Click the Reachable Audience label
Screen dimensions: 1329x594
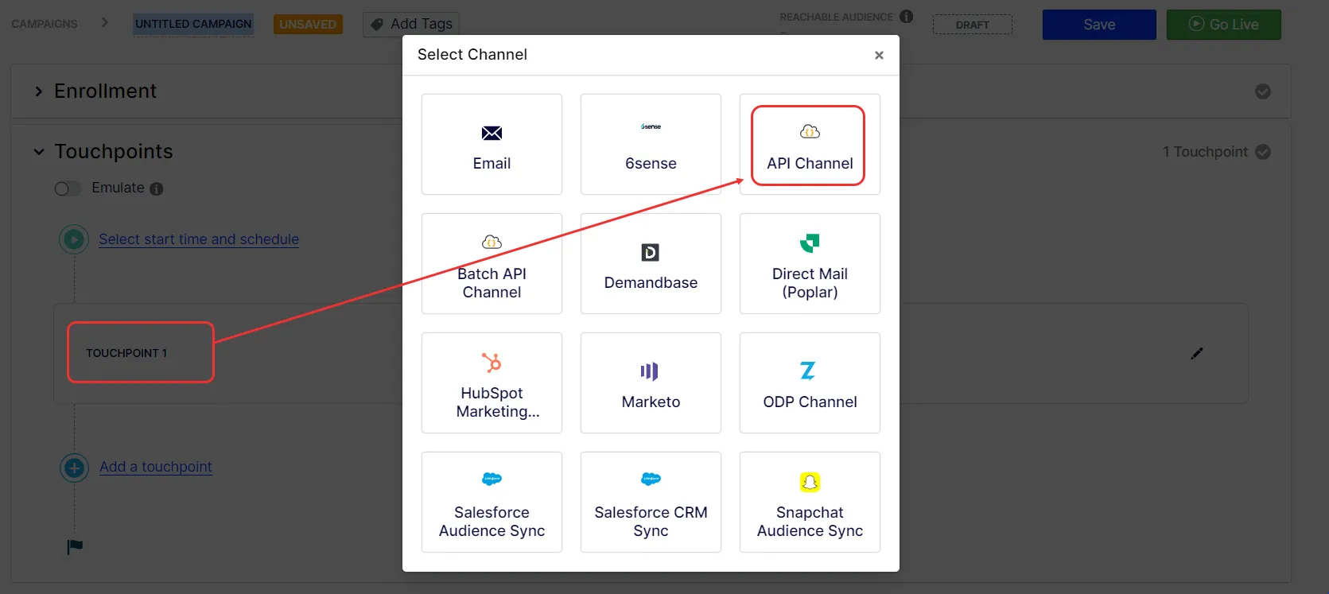click(x=836, y=17)
